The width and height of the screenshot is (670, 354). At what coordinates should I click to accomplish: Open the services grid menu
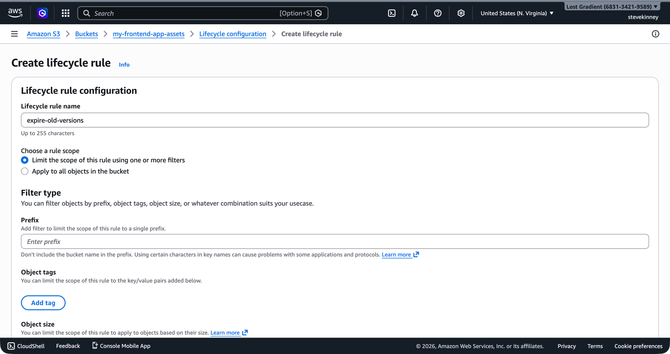65,13
